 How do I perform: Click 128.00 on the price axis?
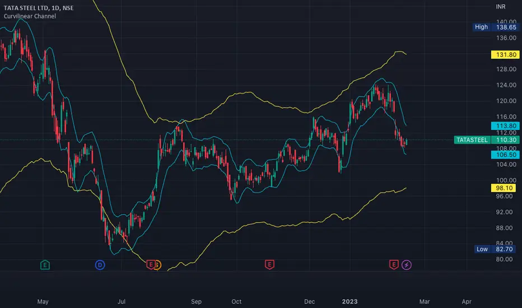[x=506, y=69]
